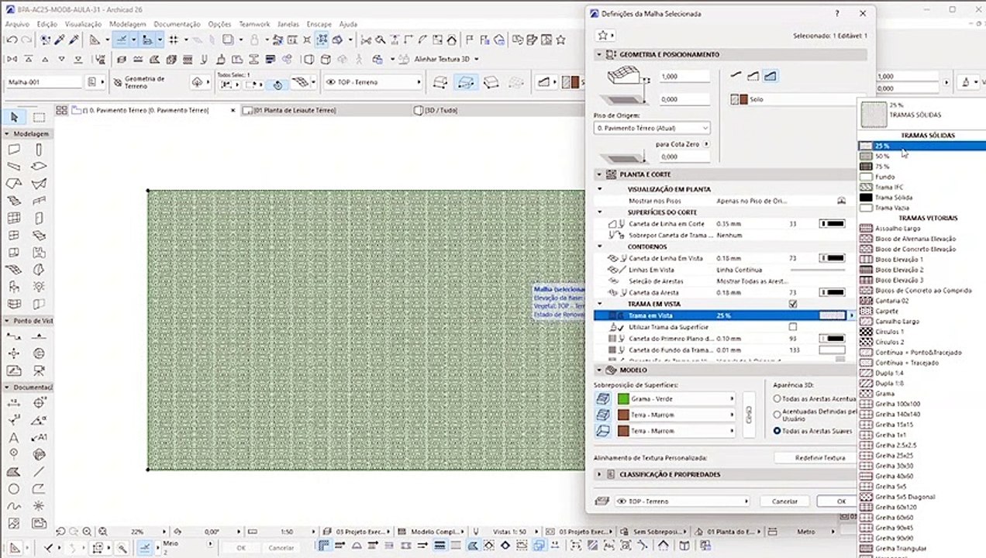Select Acentuadas Definidas pelo Usuário radio

777,415
